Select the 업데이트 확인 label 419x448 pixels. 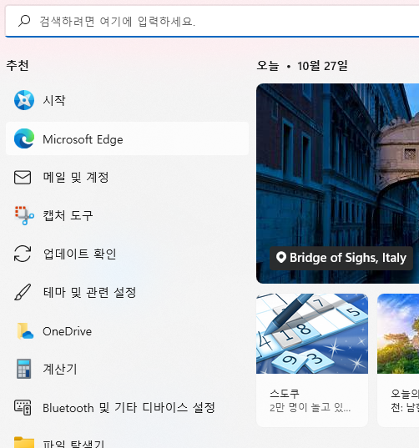point(79,254)
